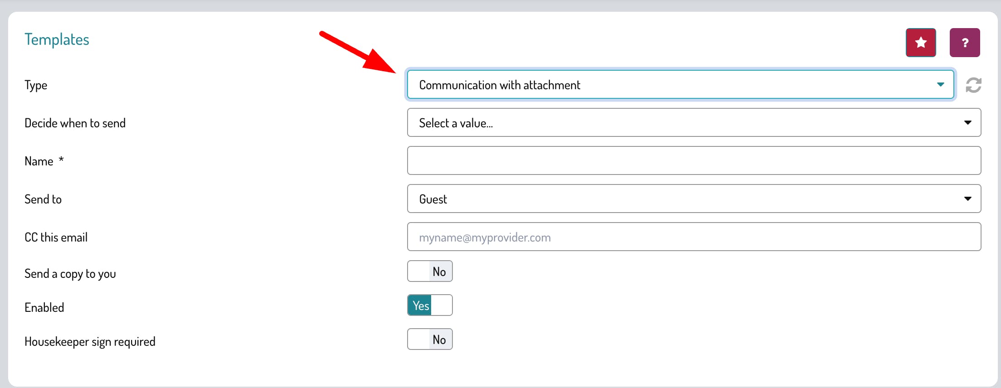
Task: Click the CC this email label
Action: click(56, 238)
